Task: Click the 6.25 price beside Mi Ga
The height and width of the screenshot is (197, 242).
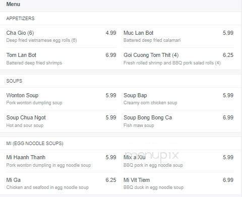Action: click(111, 180)
